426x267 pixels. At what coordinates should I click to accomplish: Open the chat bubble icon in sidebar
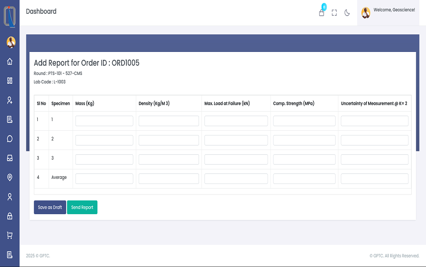tap(10, 139)
